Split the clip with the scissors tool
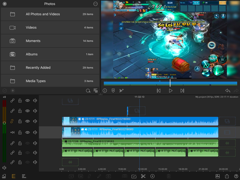This screenshot has height=180, width=240. coord(143,176)
